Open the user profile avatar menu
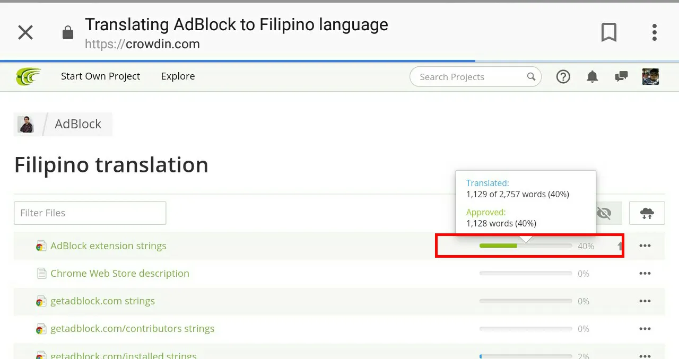 point(650,76)
